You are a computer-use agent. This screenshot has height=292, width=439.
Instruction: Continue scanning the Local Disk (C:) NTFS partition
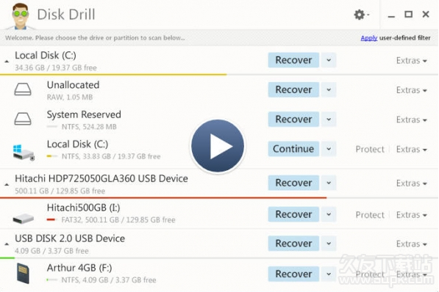293,149
